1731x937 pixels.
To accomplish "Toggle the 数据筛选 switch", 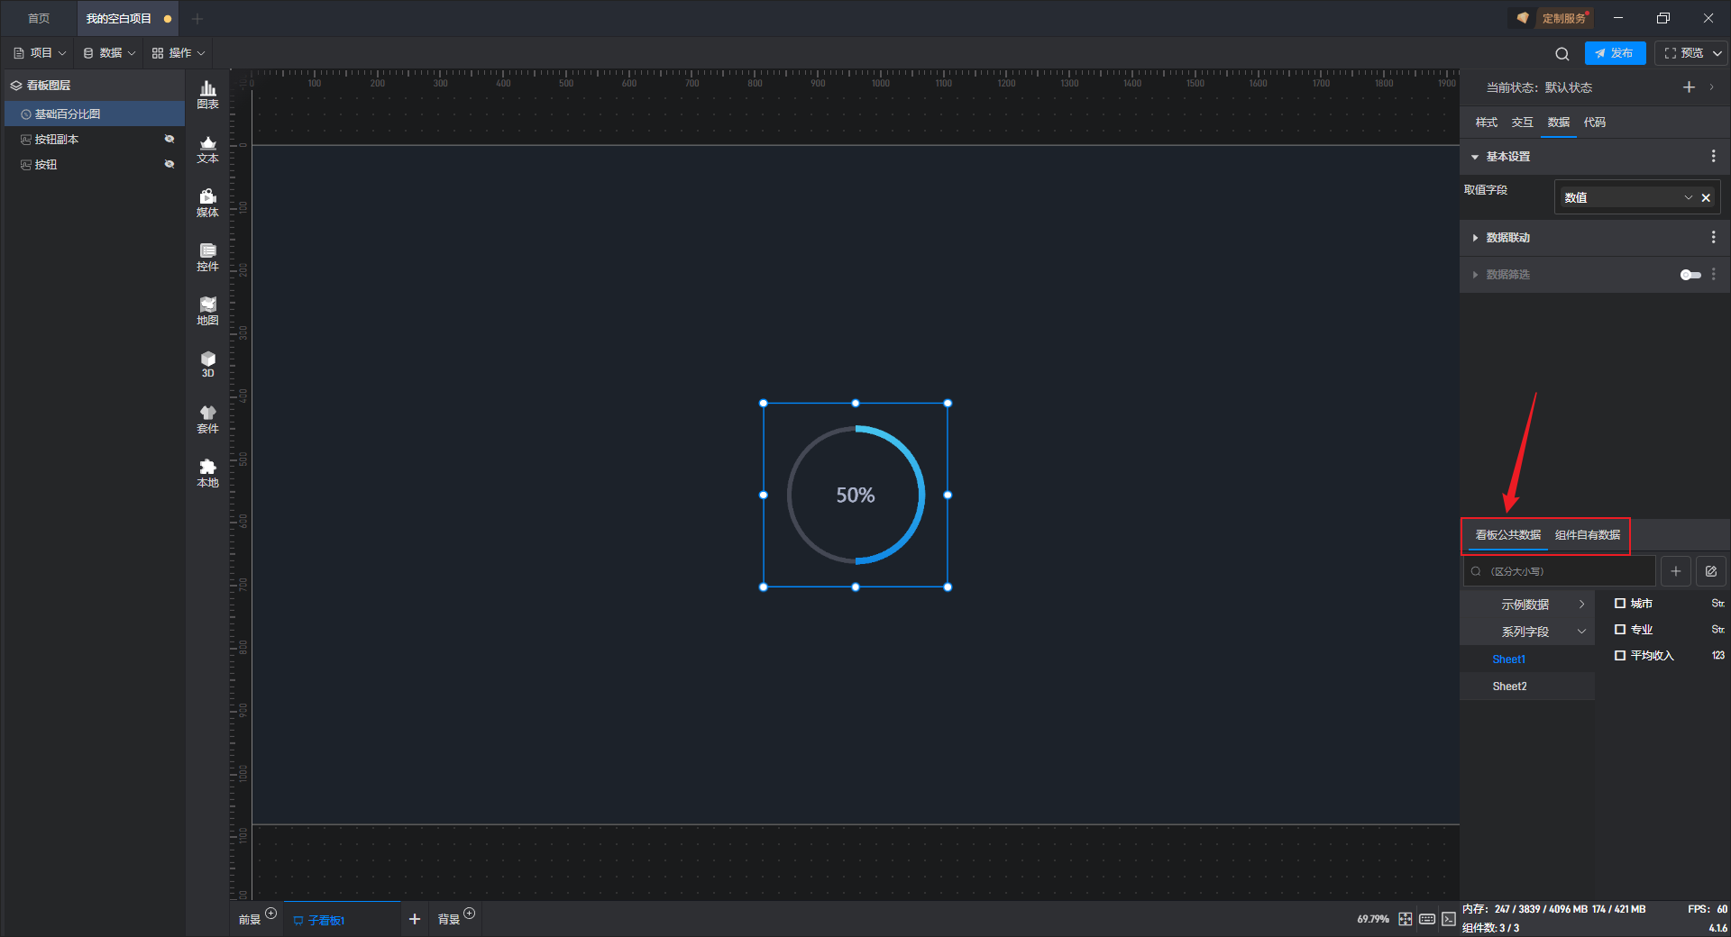I will (1690, 275).
